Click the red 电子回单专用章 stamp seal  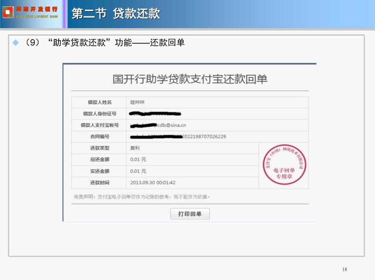284,165
